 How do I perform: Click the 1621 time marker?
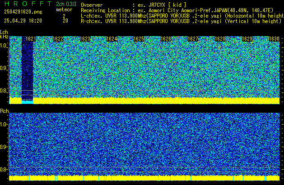(x=31, y=39)
